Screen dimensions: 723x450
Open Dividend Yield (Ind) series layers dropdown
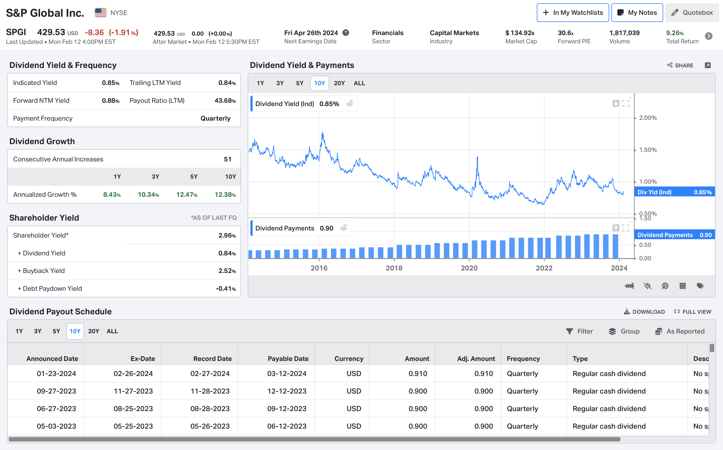tap(350, 104)
